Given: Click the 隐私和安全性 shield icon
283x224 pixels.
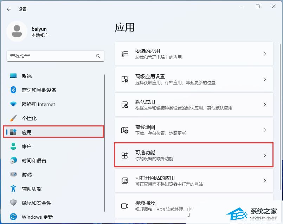Looking at the screenshot, I should click(x=13, y=203).
